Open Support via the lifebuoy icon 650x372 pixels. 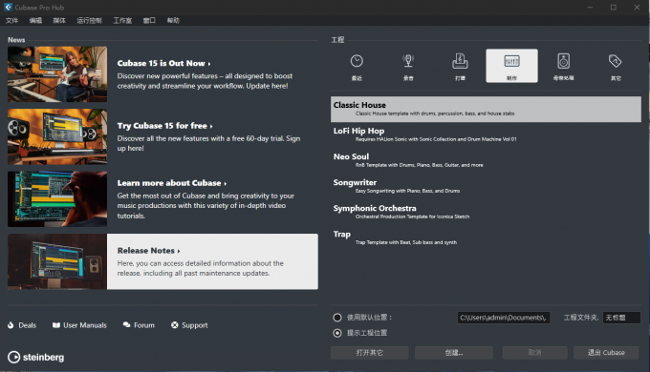(175, 325)
